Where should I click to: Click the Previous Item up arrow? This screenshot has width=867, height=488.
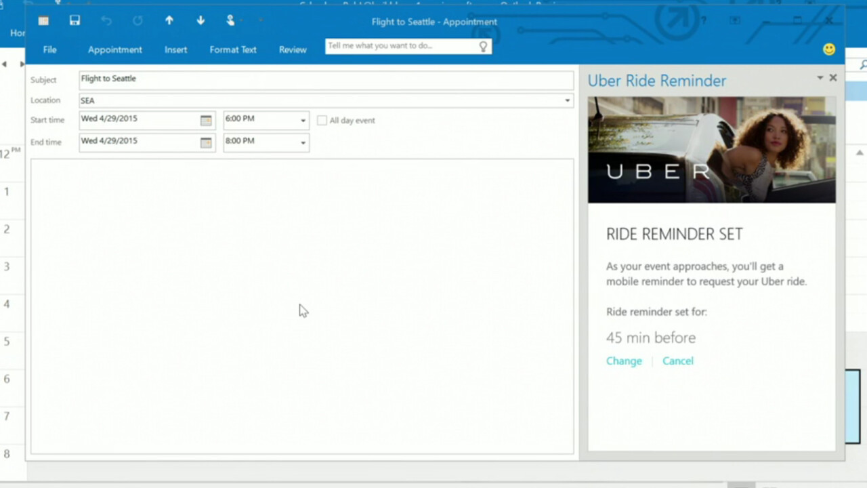pyautogui.click(x=169, y=21)
